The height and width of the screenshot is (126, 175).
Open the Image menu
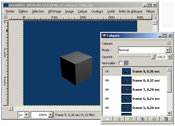[x=69, y=11]
